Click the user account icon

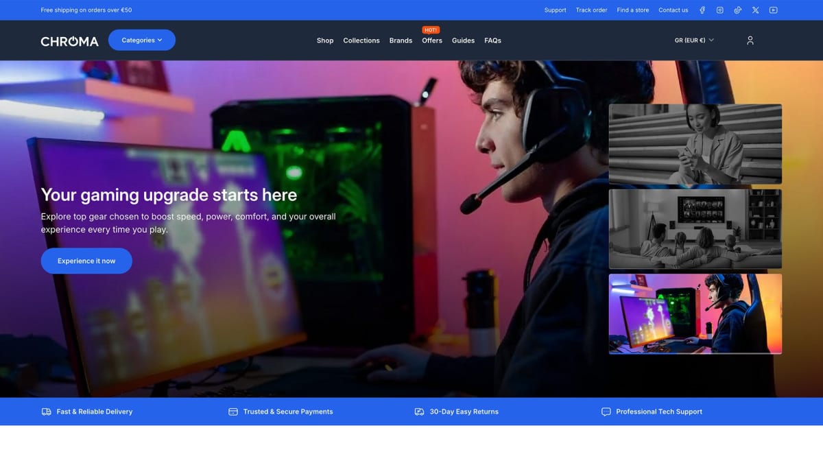(x=750, y=40)
